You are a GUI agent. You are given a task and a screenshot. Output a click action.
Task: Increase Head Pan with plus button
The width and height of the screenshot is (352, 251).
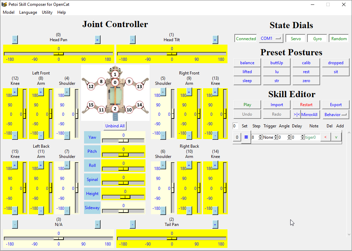[97, 40]
